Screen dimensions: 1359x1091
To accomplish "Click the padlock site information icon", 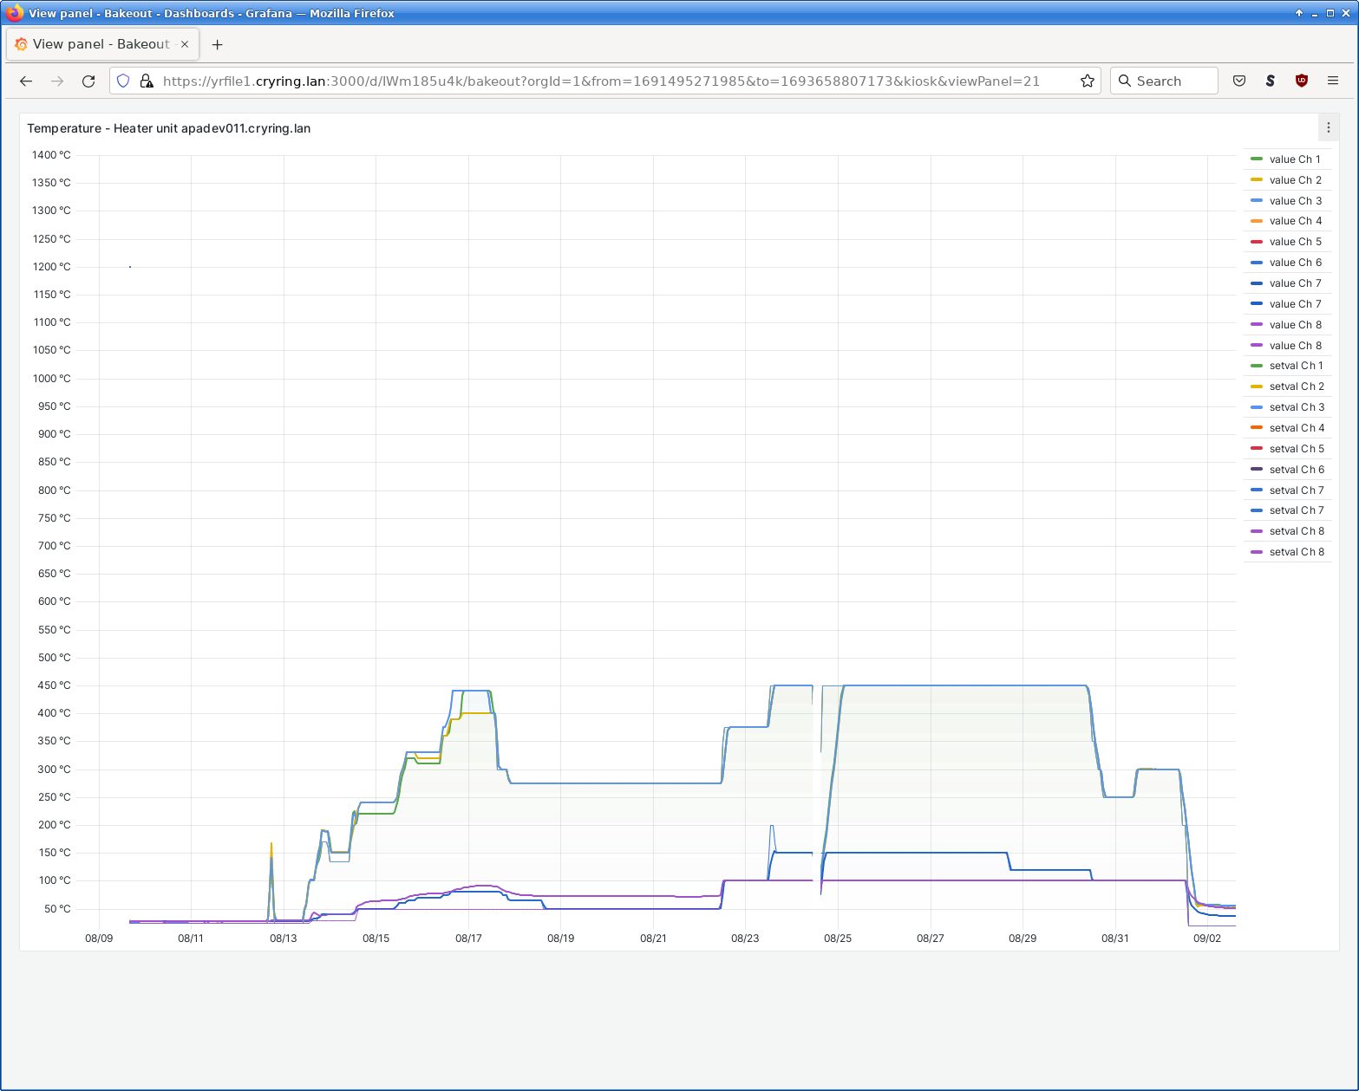I will point(146,81).
